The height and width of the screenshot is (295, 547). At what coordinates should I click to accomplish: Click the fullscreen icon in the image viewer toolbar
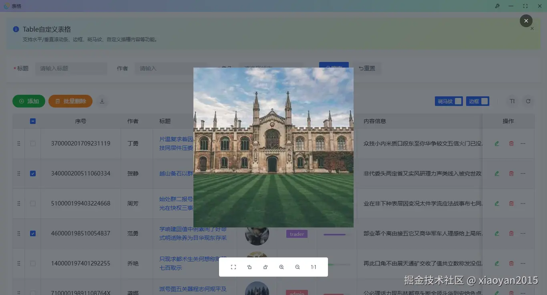233,267
